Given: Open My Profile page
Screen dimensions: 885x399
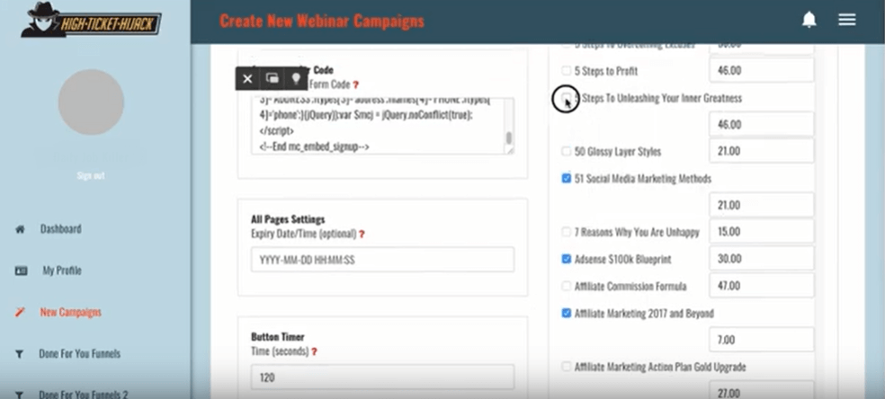Looking at the screenshot, I should [62, 270].
